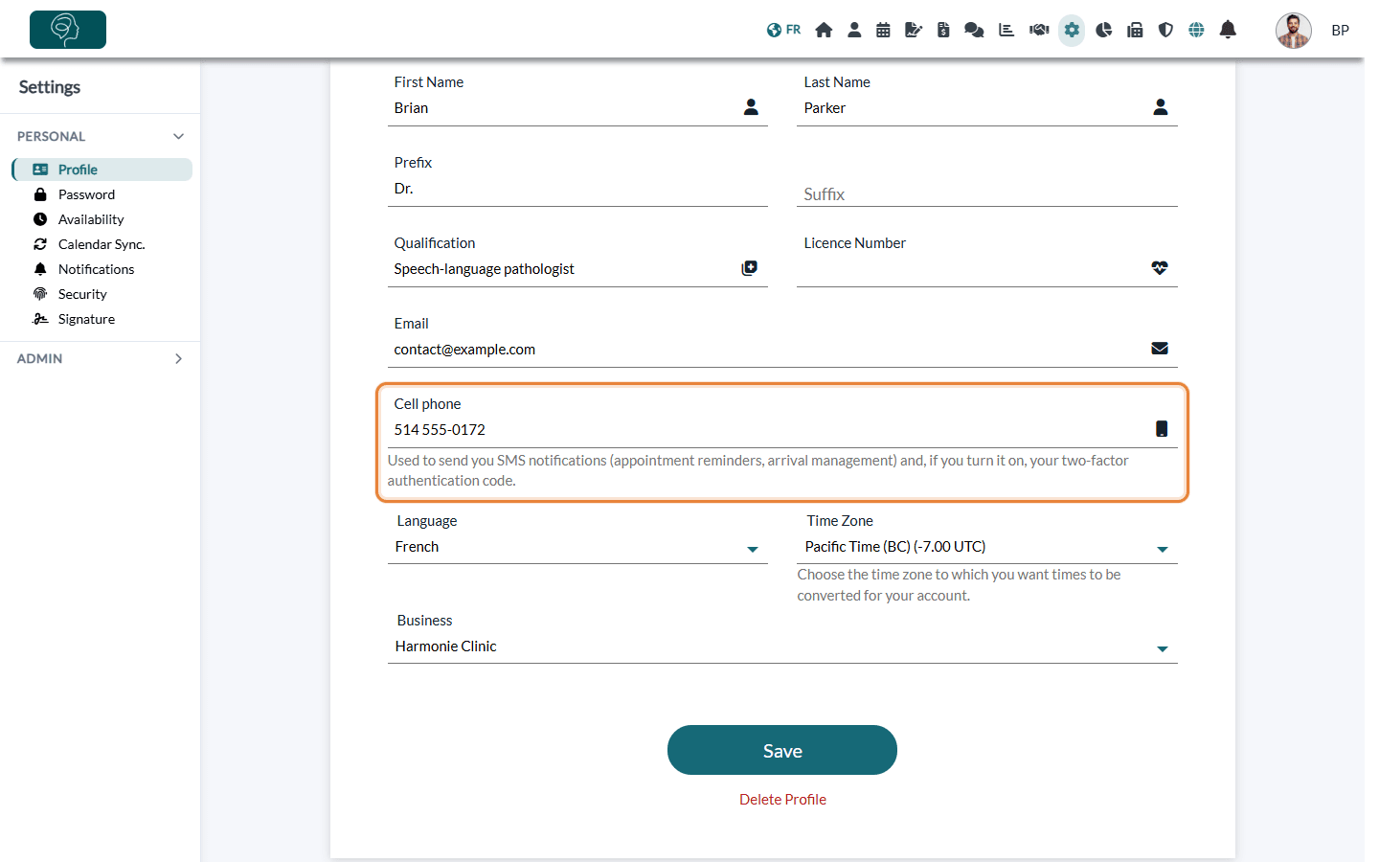
Task: Click the Delete Profile link
Action: pyautogui.click(x=782, y=800)
